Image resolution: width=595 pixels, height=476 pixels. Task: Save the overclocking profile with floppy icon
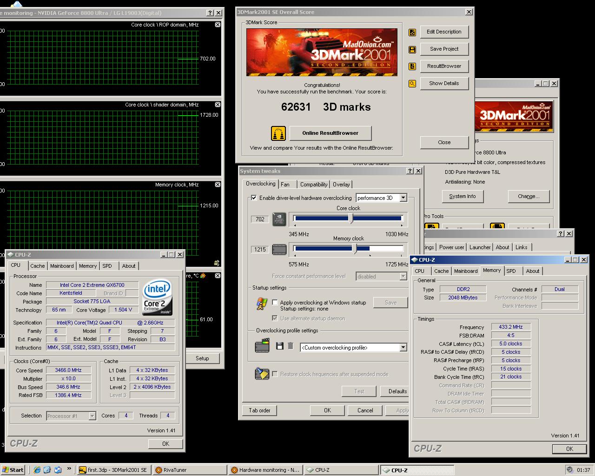[280, 346]
